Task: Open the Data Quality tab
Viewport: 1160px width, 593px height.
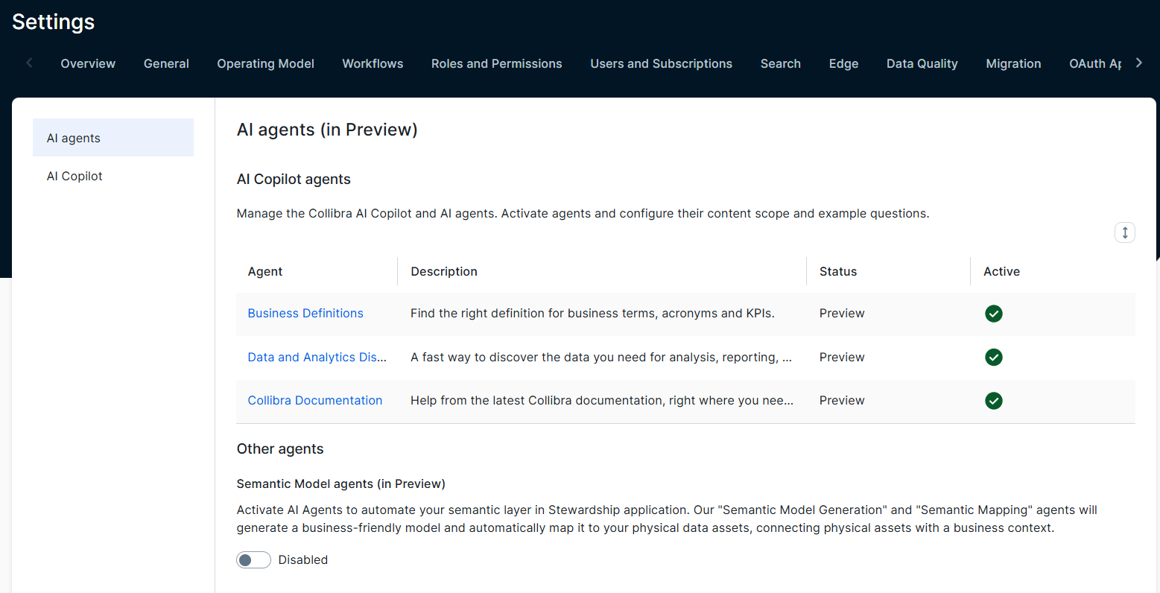Action: point(922,64)
